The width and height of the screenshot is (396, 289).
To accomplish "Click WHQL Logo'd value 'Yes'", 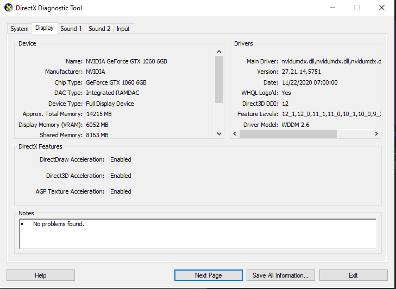I will 286,93.
